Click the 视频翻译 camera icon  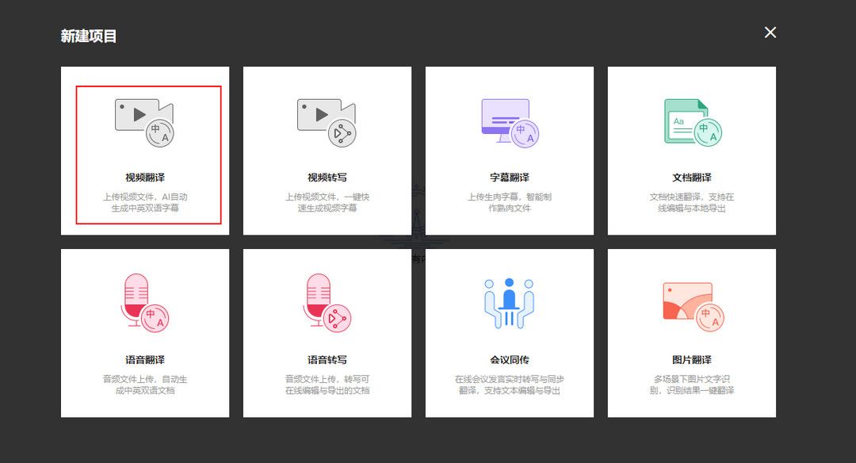145,123
